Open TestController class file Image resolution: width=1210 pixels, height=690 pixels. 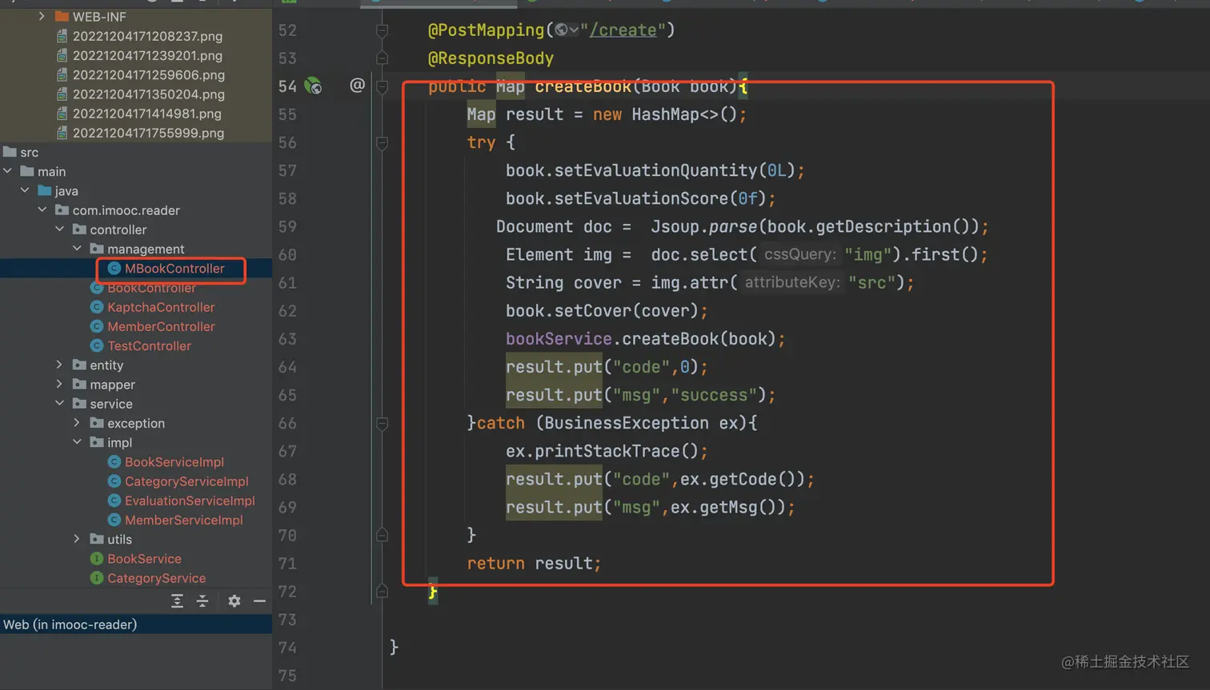149,345
